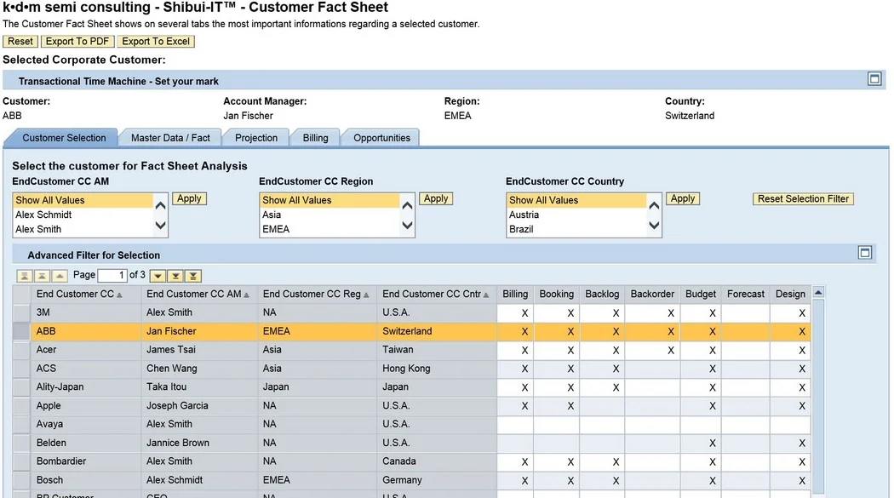This screenshot has width=894, height=498.
Task: Sort by End Customer CC Cntr column
Action: click(x=486, y=295)
